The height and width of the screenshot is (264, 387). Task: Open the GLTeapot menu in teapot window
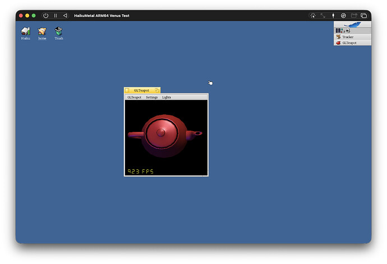pyautogui.click(x=134, y=97)
